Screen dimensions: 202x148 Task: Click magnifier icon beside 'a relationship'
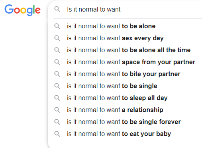point(57,110)
